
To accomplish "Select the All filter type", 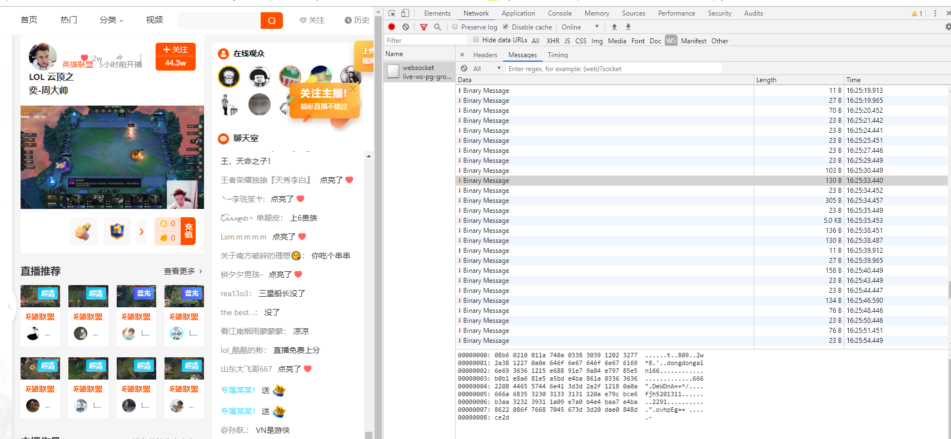I will 535,41.
